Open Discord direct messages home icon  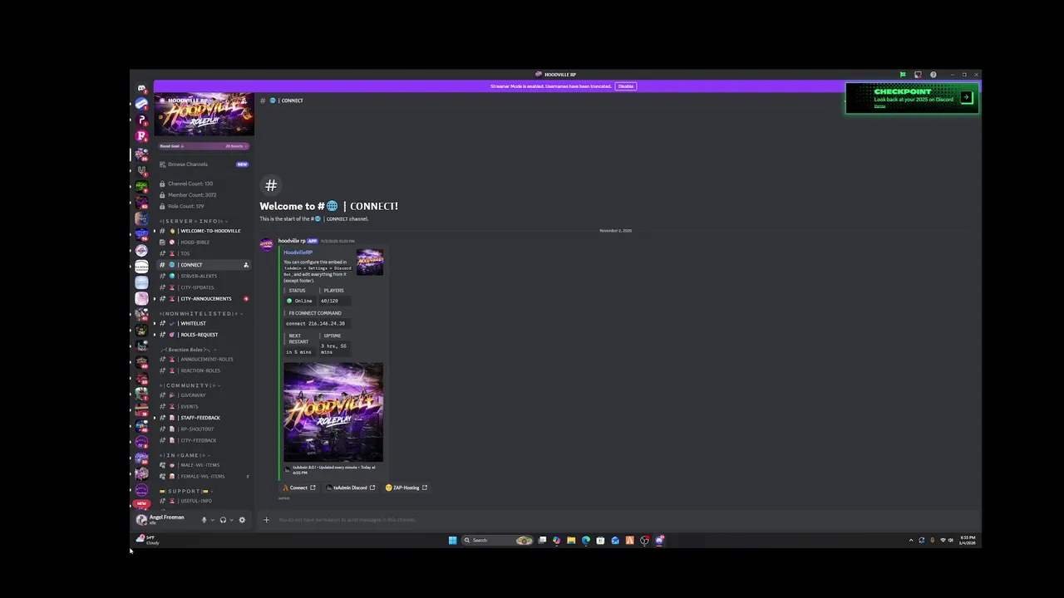click(141, 88)
